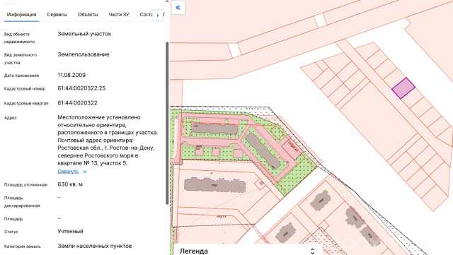The height and width of the screenshot is (255, 453).
Task: Open the partially hidden Соста… tab
Action: [146, 14]
